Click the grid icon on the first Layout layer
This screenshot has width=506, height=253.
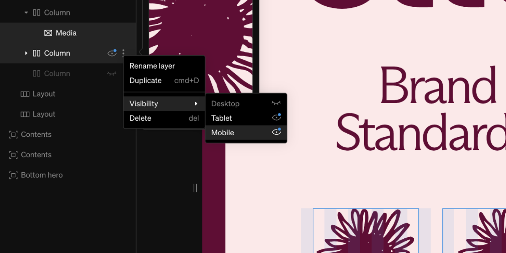[x=25, y=94]
